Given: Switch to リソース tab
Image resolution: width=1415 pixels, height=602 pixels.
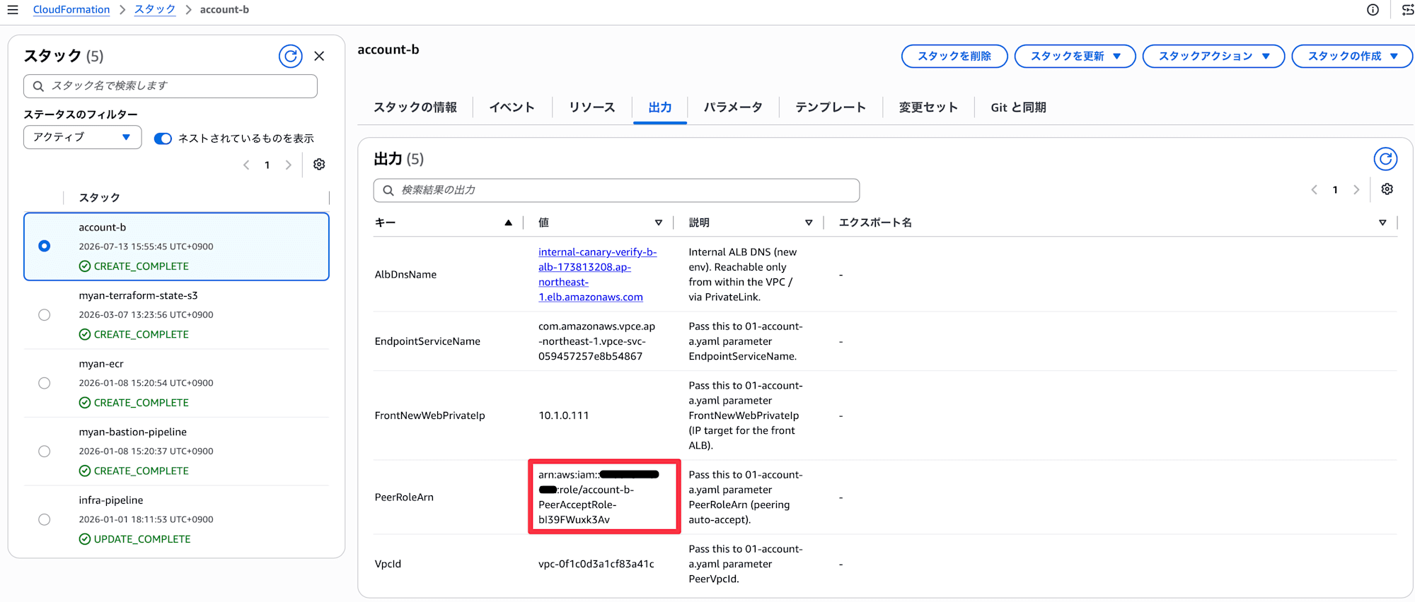Looking at the screenshot, I should point(592,107).
